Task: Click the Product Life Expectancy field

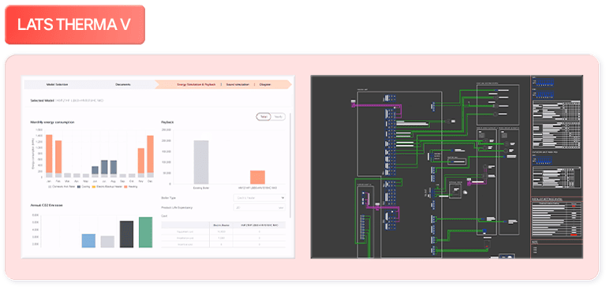Action: coord(260,207)
